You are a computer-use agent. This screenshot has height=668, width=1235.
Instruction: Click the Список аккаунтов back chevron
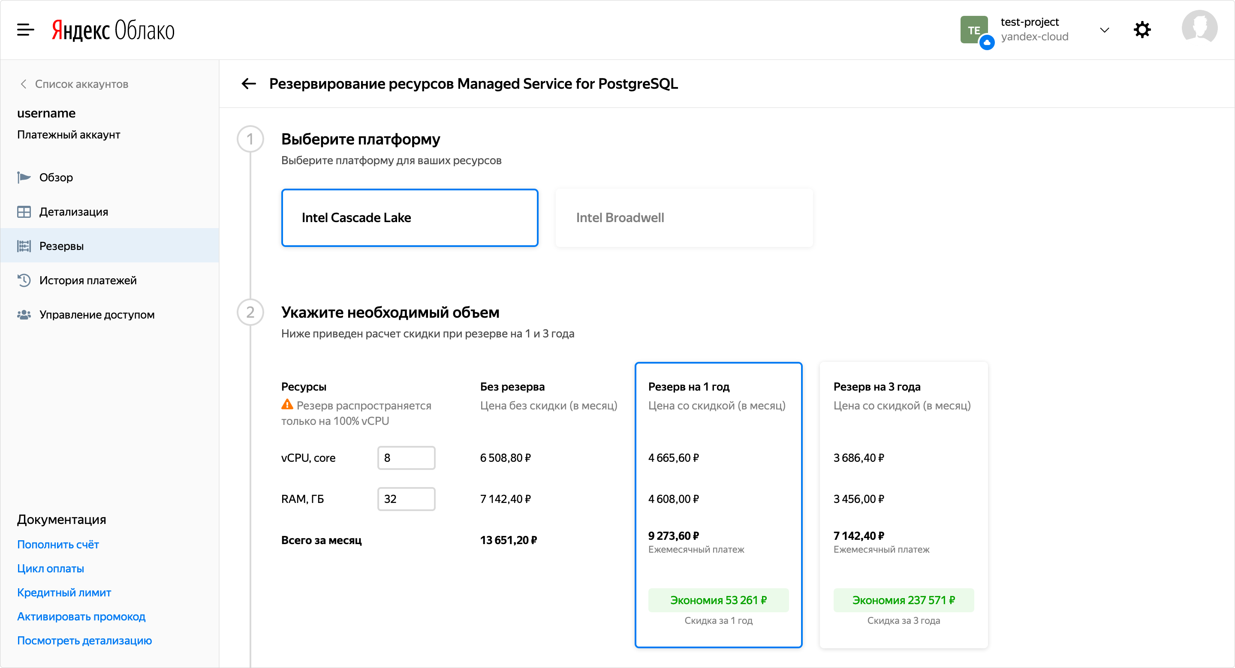(x=23, y=84)
